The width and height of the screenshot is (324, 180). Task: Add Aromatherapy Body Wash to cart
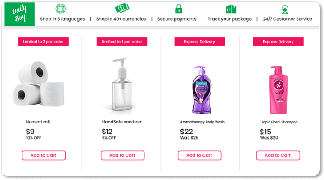(x=199, y=155)
